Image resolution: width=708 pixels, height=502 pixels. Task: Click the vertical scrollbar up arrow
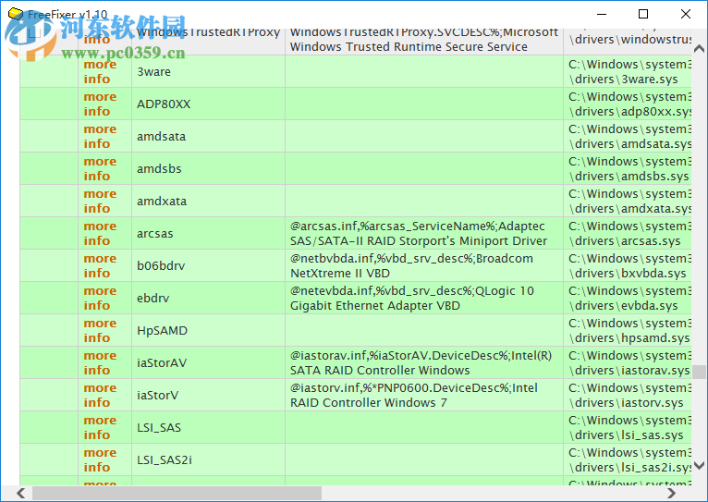click(699, 48)
